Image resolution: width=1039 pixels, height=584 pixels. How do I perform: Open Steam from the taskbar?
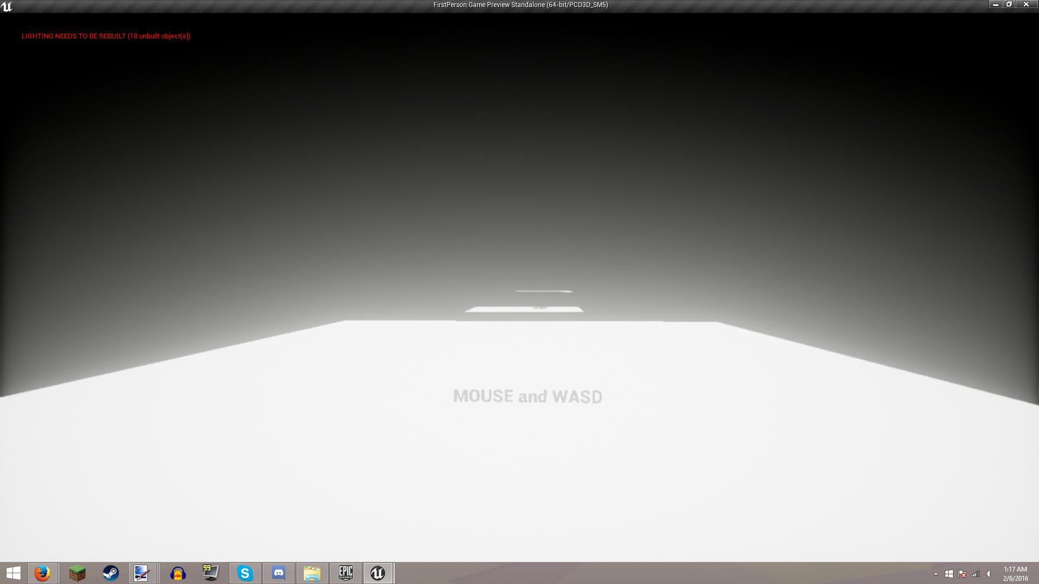click(x=110, y=573)
